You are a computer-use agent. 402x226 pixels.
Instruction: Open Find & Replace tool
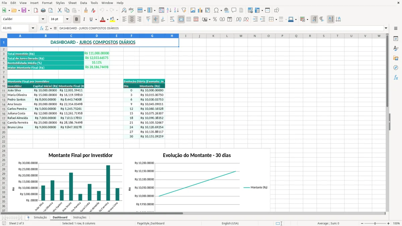124,10
